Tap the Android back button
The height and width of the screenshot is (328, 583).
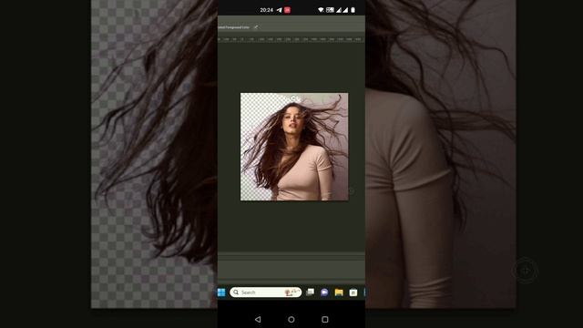[x=258, y=319]
